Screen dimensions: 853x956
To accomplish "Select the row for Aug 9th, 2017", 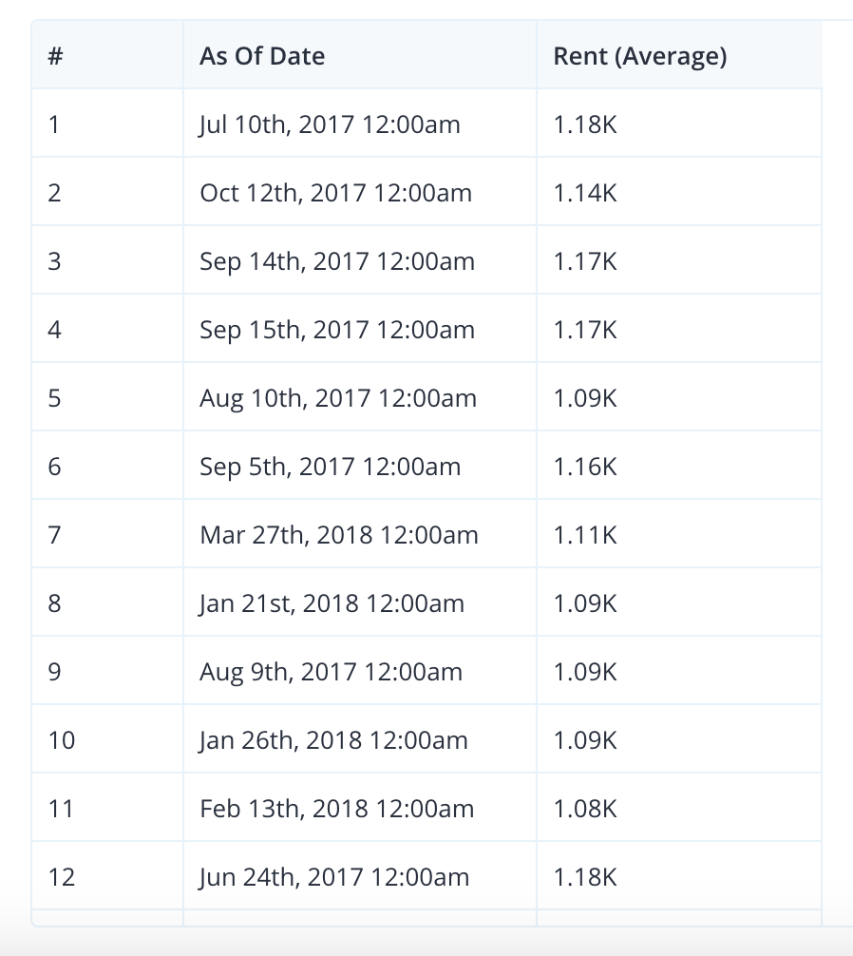I will point(330,671).
